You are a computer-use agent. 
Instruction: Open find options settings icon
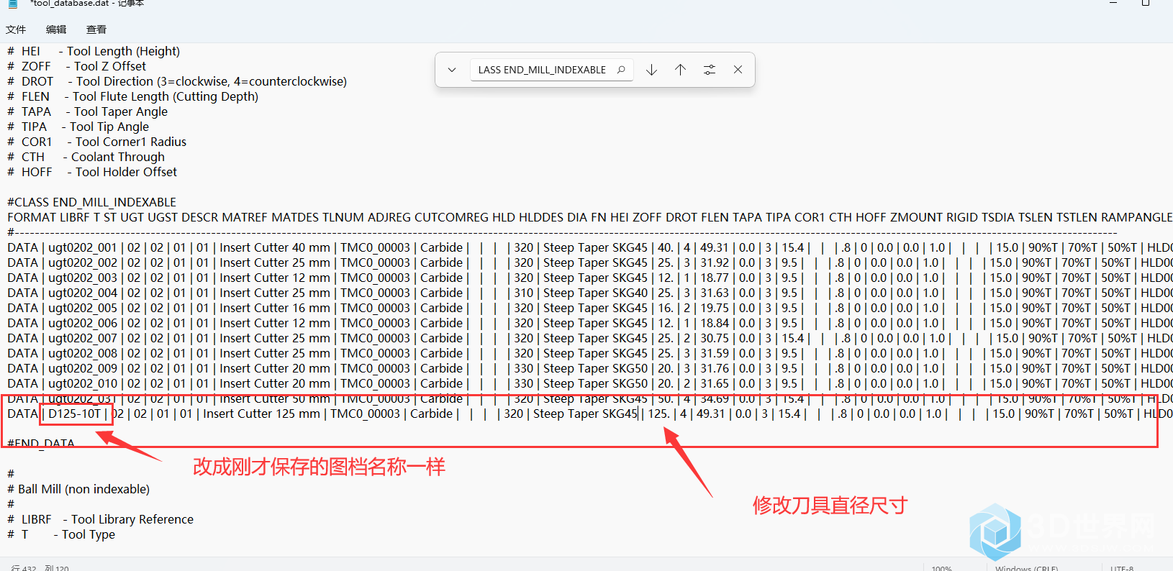pyautogui.click(x=710, y=70)
